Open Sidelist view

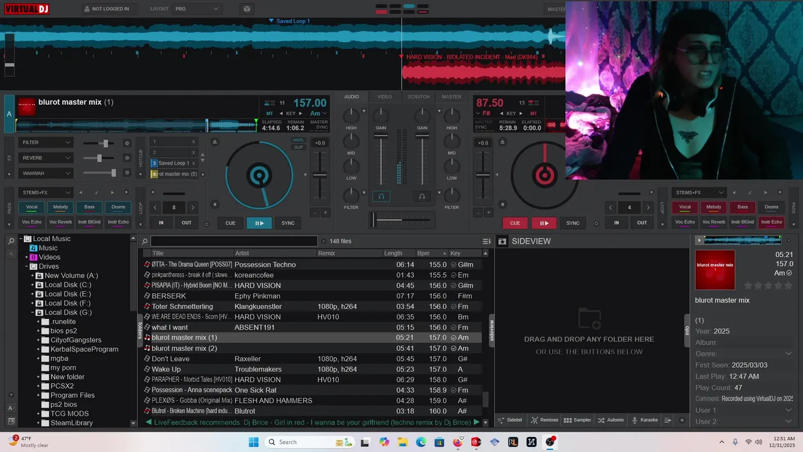tap(510, 420)
